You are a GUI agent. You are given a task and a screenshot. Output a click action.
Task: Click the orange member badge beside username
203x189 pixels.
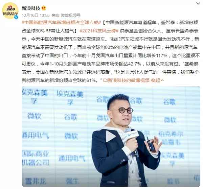coord(44,8)
